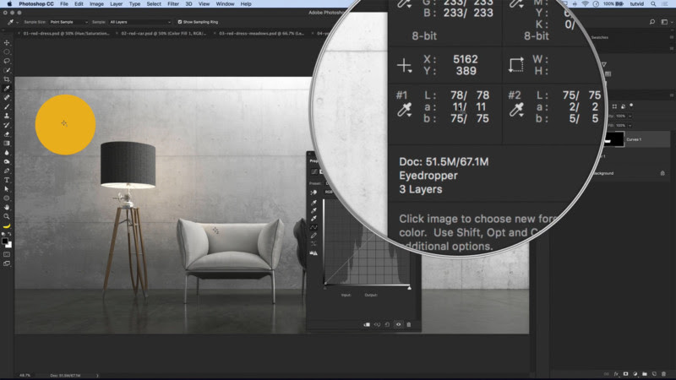Select the Hand tool
This screenshot has height=380, width=676.
[7, 207]
